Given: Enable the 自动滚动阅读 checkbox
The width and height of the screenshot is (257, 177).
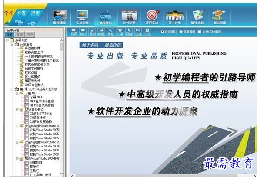Looking at the screenshot, I should click(199, 32).
